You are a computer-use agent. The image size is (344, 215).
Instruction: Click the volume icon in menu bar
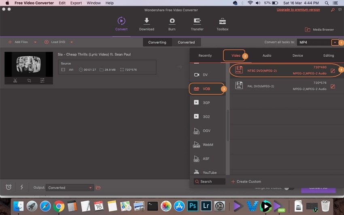click(258, 3)
